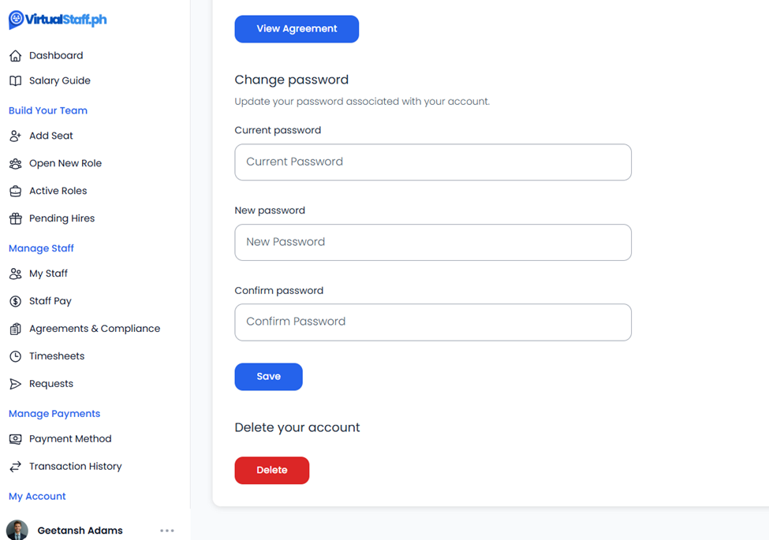Open Agreements & Compliance menu item
The image size is (769, 540).
click(x=94, y=329)
